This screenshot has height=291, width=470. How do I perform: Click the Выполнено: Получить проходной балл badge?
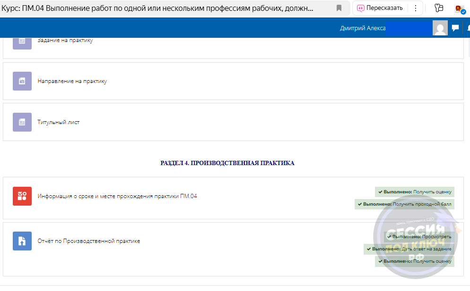point(405,204)
